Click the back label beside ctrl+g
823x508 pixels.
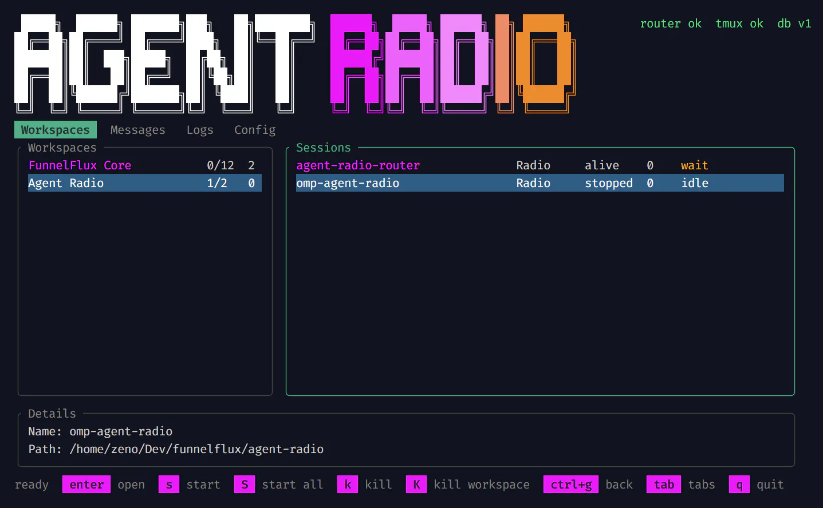(619, 485)
